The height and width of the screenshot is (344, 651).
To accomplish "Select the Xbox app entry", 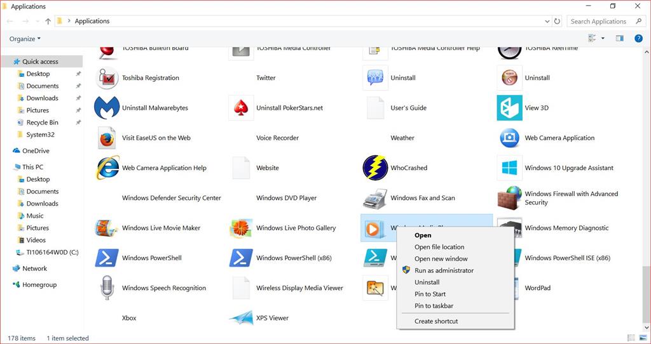I will [129, 318].
